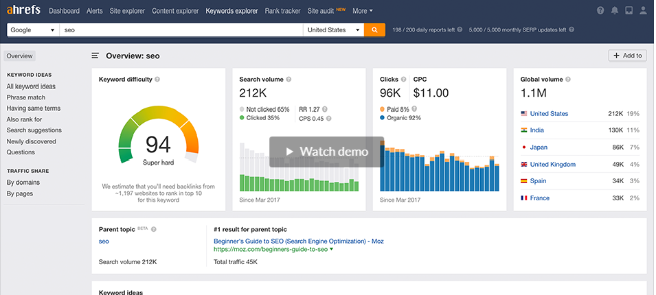
Task: Click help icon next to Paid 8%
Action: (414, 109)
